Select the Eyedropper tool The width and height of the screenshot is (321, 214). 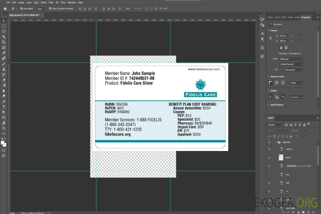click(x=4, y=53)
